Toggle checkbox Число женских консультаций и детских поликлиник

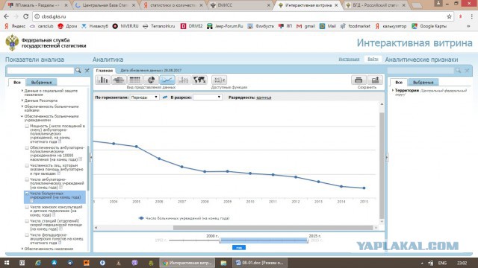(x=27, y=207)
